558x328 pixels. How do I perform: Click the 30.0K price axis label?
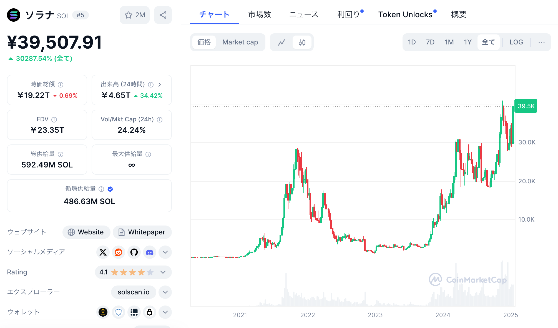pos(527,142)
